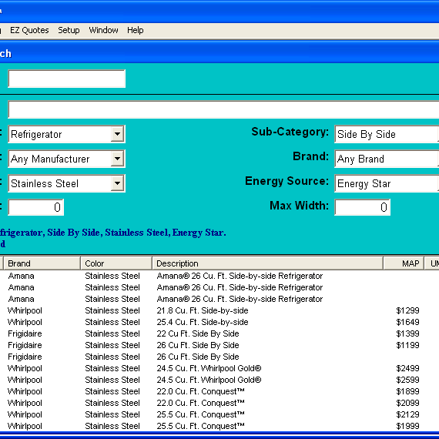Sort by the Color column header

coord(116,263)
